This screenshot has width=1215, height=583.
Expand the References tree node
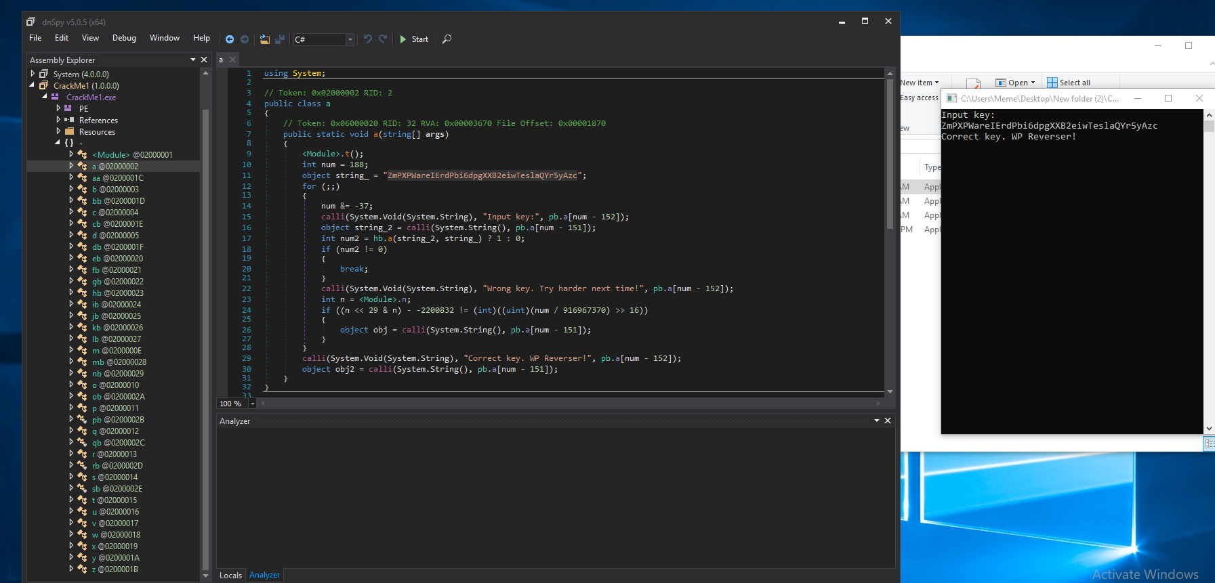pyautogui.click(x=58, y=120)
